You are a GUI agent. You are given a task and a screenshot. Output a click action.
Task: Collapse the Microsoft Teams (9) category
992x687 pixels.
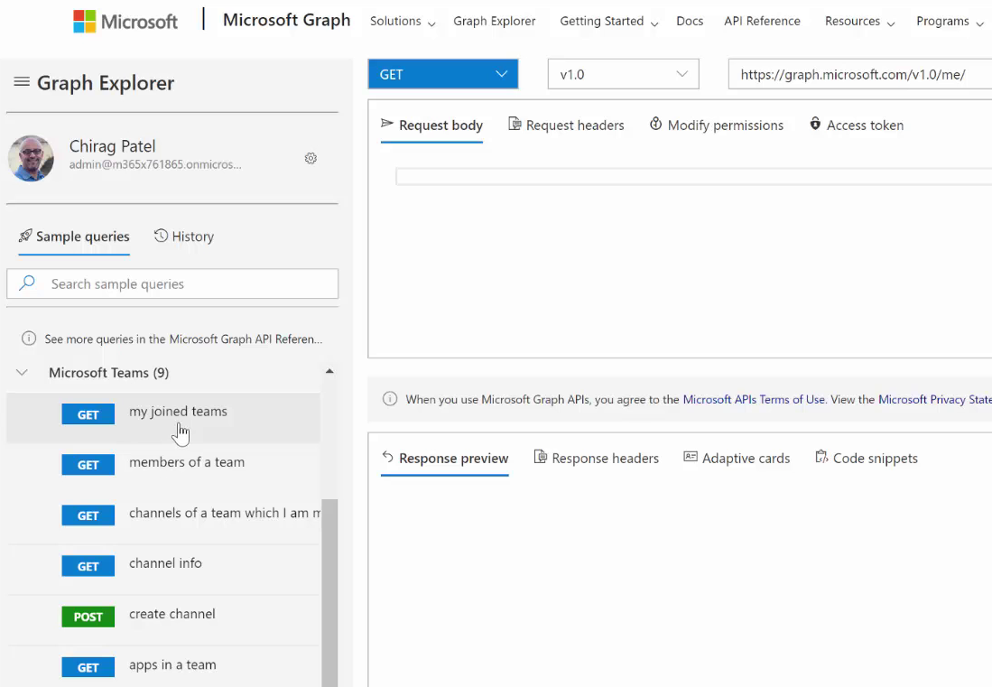(x=23, y=373)
